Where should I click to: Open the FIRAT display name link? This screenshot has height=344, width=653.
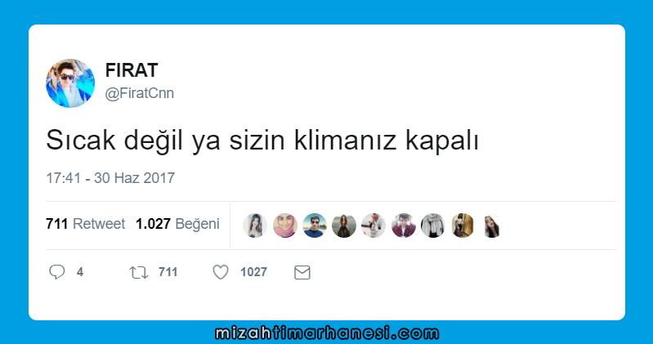pos(132,70)
